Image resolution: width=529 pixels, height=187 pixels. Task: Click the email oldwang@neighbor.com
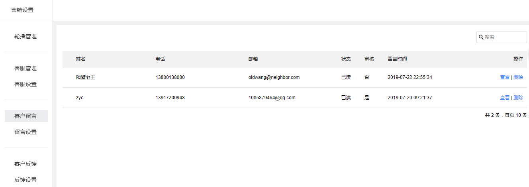click(x=274, y=77)
